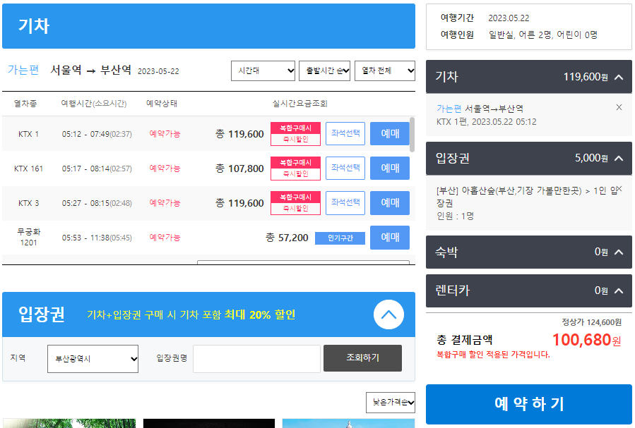
Task: Click the 총 107,800 price of KTX 161
Action: pos(239,168)
